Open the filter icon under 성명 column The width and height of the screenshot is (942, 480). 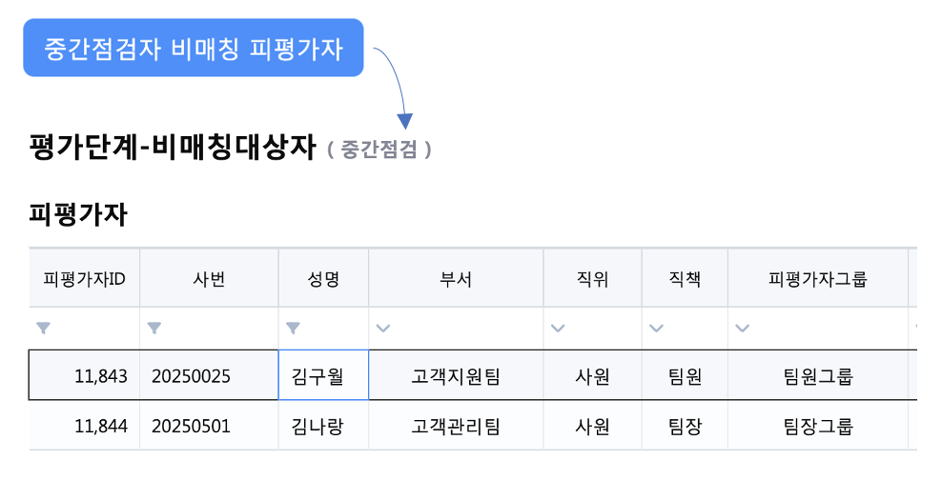pyautogui.click(x=294, y=328)
